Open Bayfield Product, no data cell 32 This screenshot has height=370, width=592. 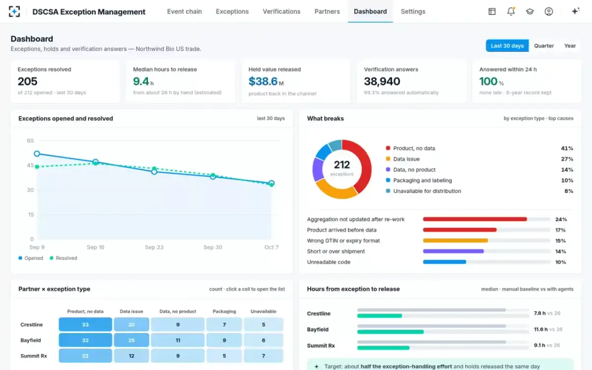(x=85, y=340)
